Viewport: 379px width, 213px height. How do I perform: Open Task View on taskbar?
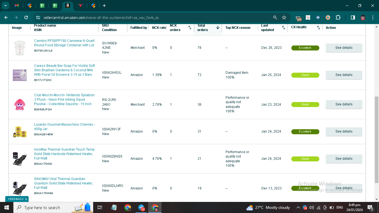(x=100, y=207)
